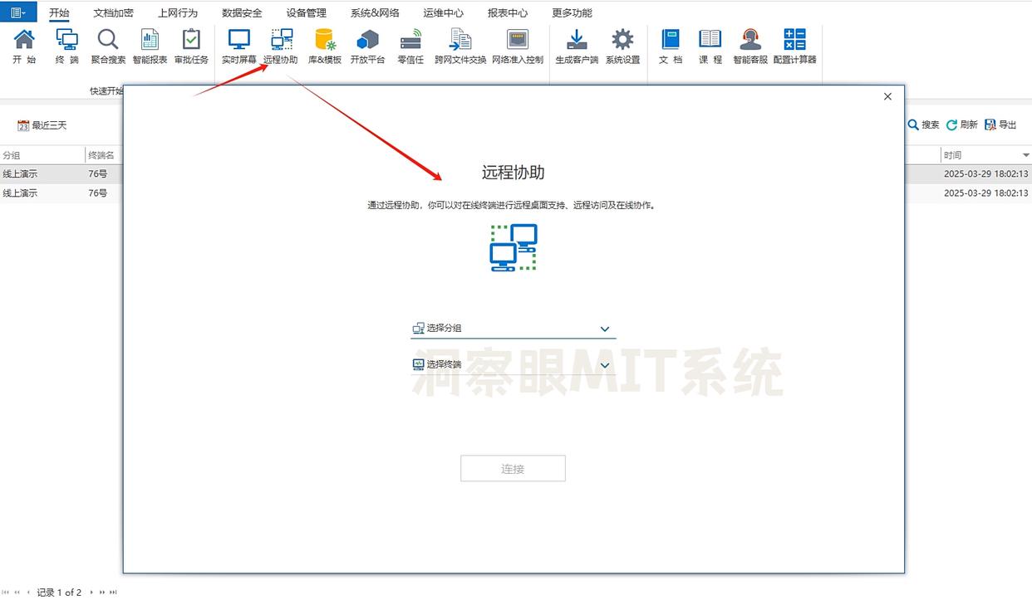The image size is (1032, 600).
Task: Click the 生成客户端 generate client tool
Action: click(577, 46)
